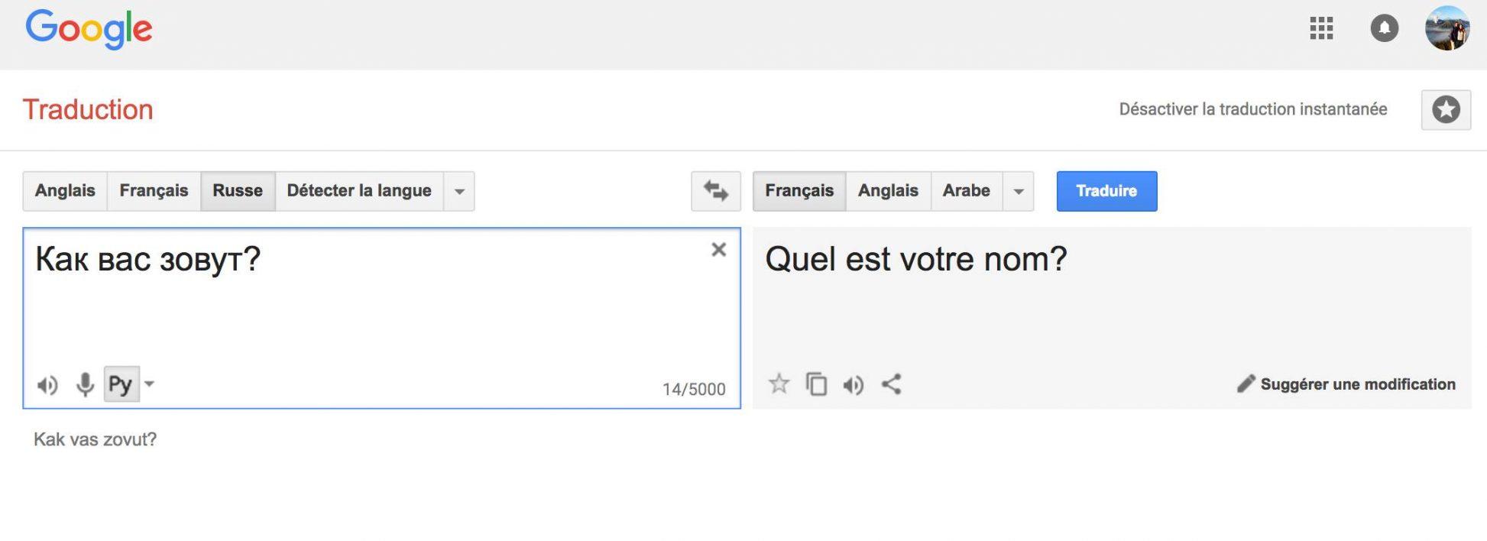Screen dimensions: 1487x541
Task: Open Google notifications bell
Action: [1385, 29]
